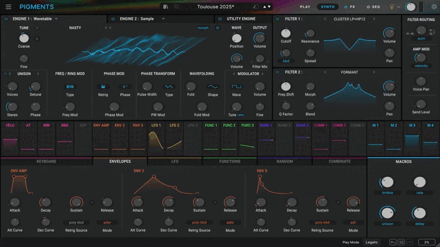This screenshot has height=247, width=440.
Task: Select the previous preset with up arrow
Action: click(x=265, y=7)
